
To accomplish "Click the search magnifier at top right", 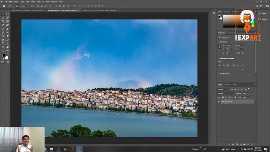I will tap(257, 6).
